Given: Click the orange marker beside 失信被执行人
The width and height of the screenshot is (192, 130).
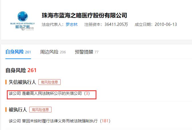Looking at the screenshot, I should pos(6,82).
